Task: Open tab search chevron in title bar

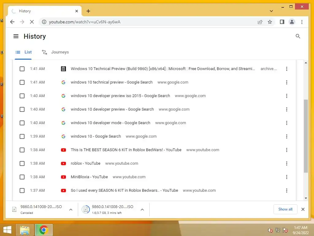Action: (x=271, y=11)
